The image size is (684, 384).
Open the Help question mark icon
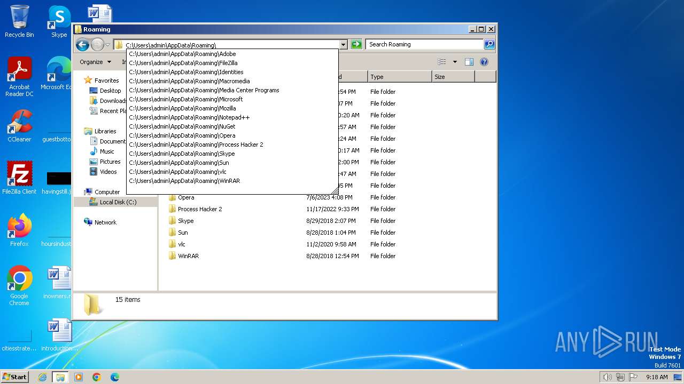[484, 62]
